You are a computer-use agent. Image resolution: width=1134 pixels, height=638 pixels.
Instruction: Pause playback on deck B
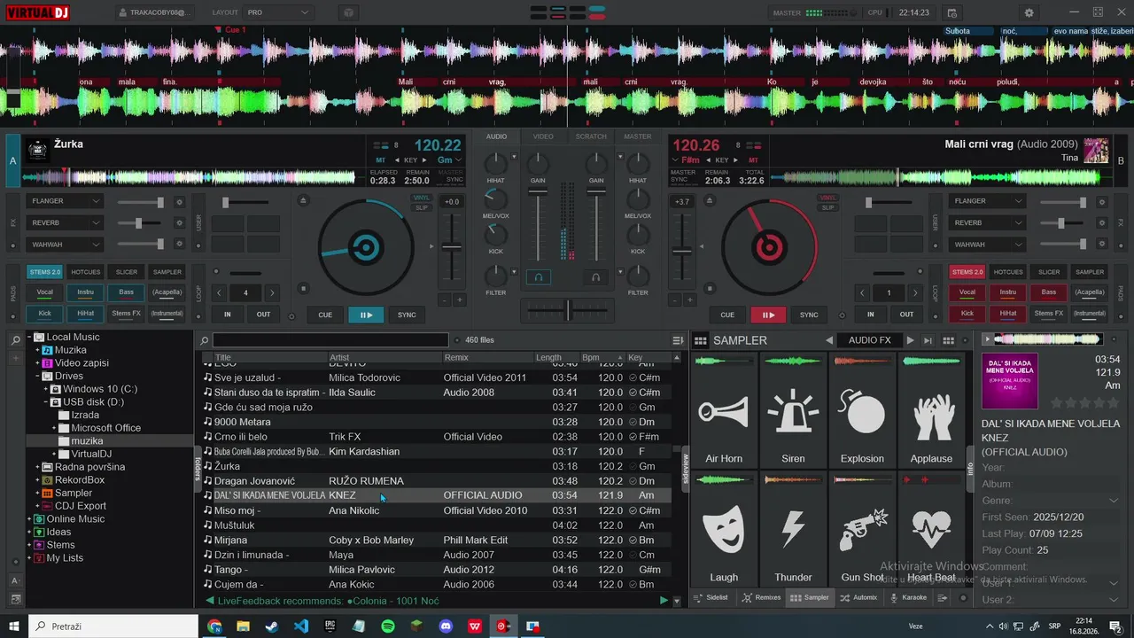[x=768, y=315]
